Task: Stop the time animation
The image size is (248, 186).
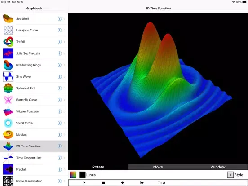Action: [104, 183]
